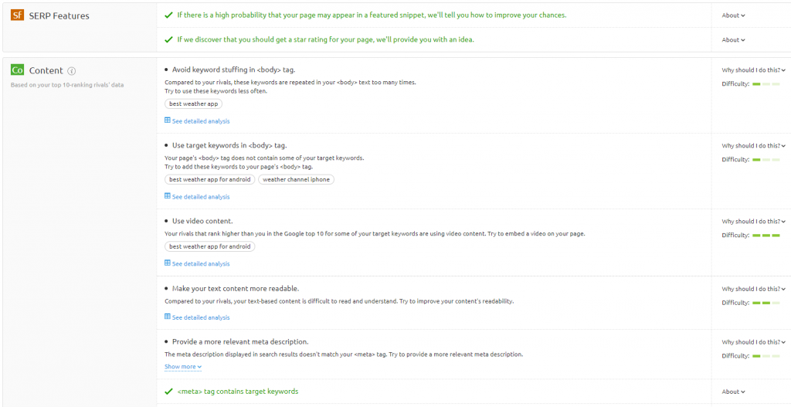Open the info icon beside Content
Viewport: 791px width, 407px height.
pos(72,71)
